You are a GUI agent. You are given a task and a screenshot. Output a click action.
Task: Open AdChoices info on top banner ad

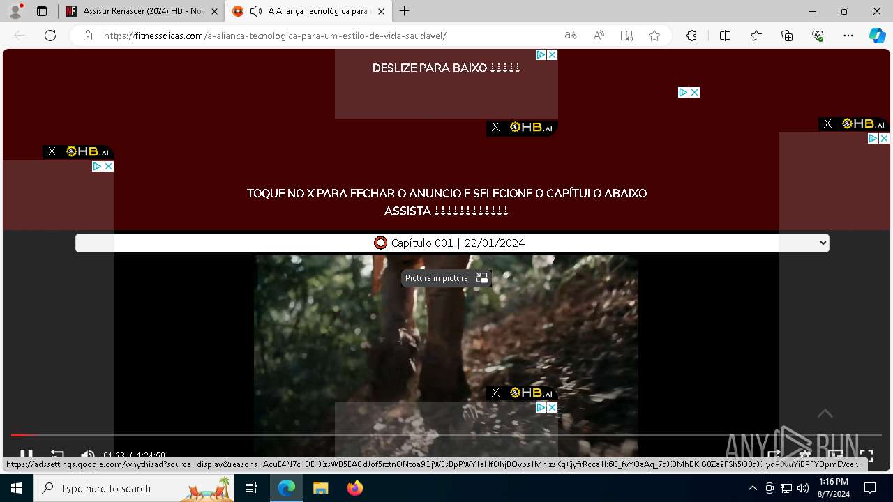click(541, 54)
